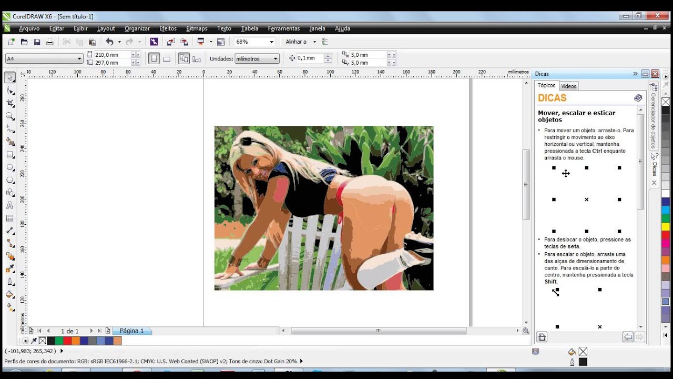Choose the Ellipse tool
The height and width of the screenshot is (379, 673).
(x=10, y=167)
